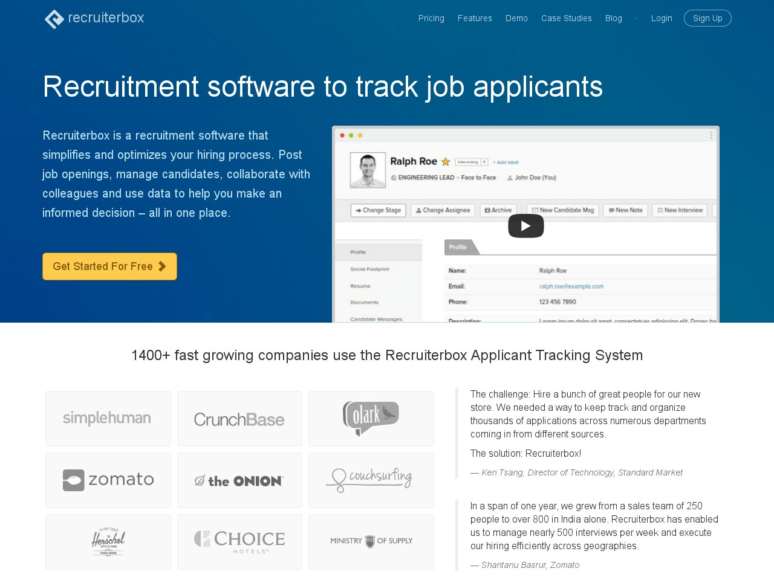Click 'The solution: Recruiterbox!' text
The height and width of the screenshot is (580, 774).
pyautogui.click(x=525, y=453)
